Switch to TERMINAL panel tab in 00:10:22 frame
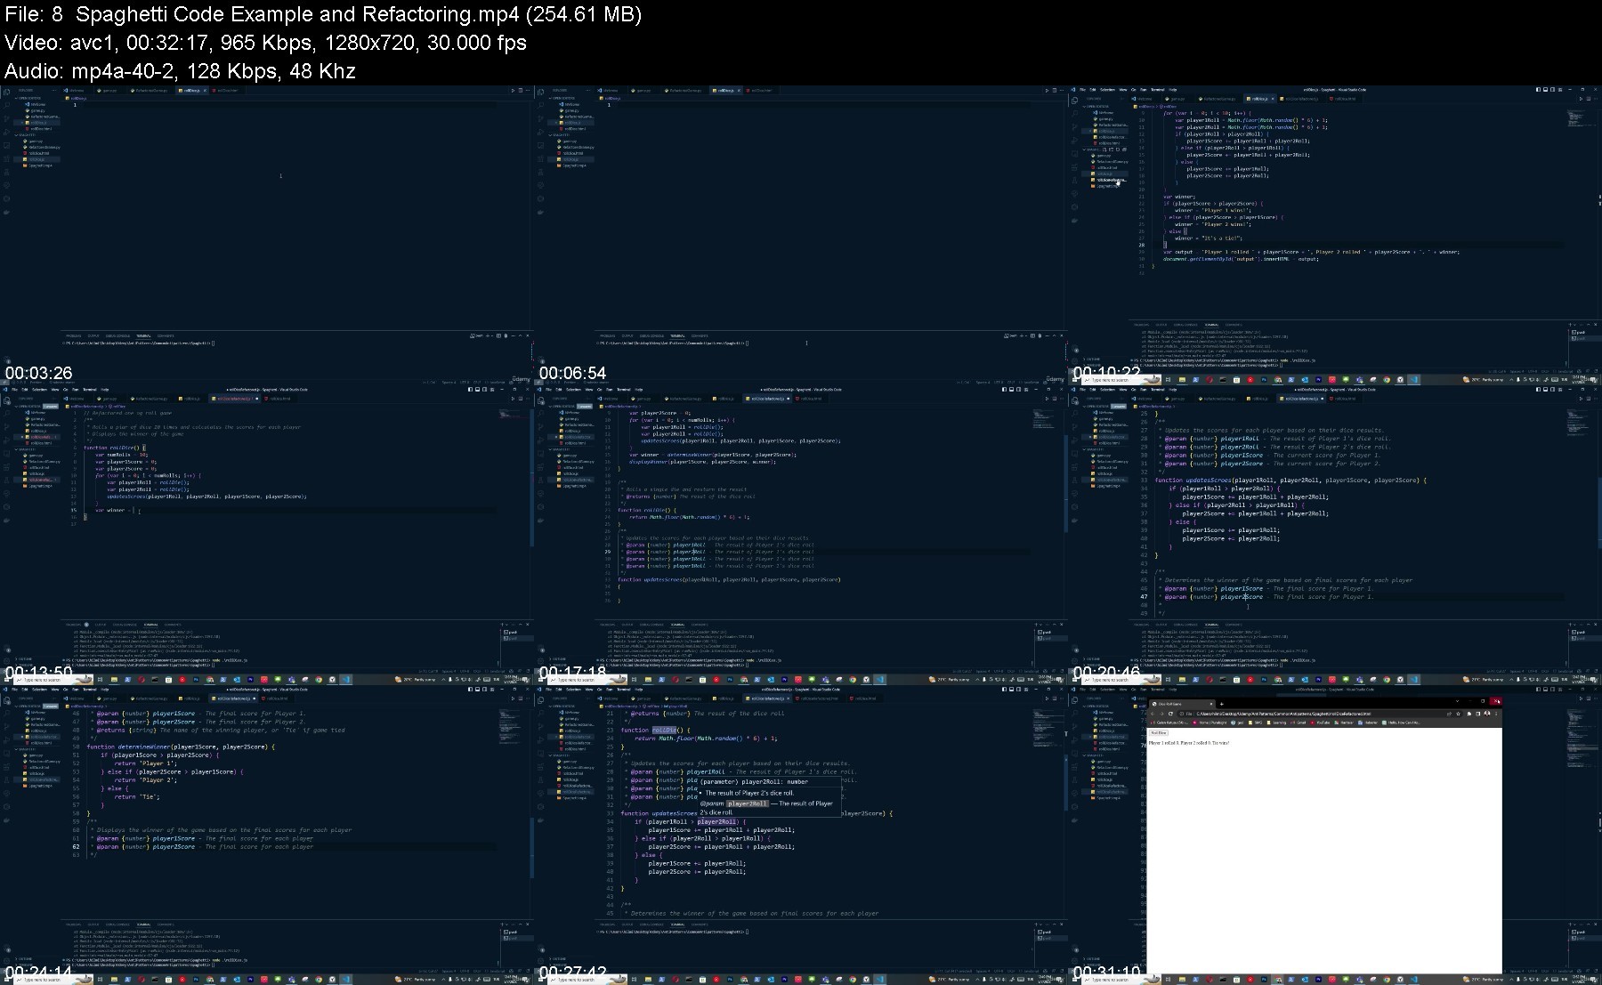This screenshot has height=985, width=1602. click(1211, 325)
